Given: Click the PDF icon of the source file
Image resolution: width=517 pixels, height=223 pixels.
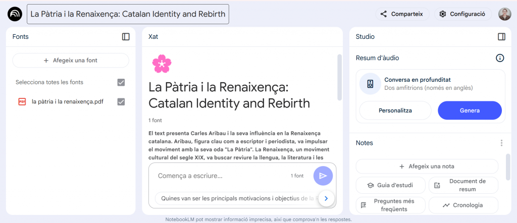Looking at the screenshot, I should coord(22,102).
